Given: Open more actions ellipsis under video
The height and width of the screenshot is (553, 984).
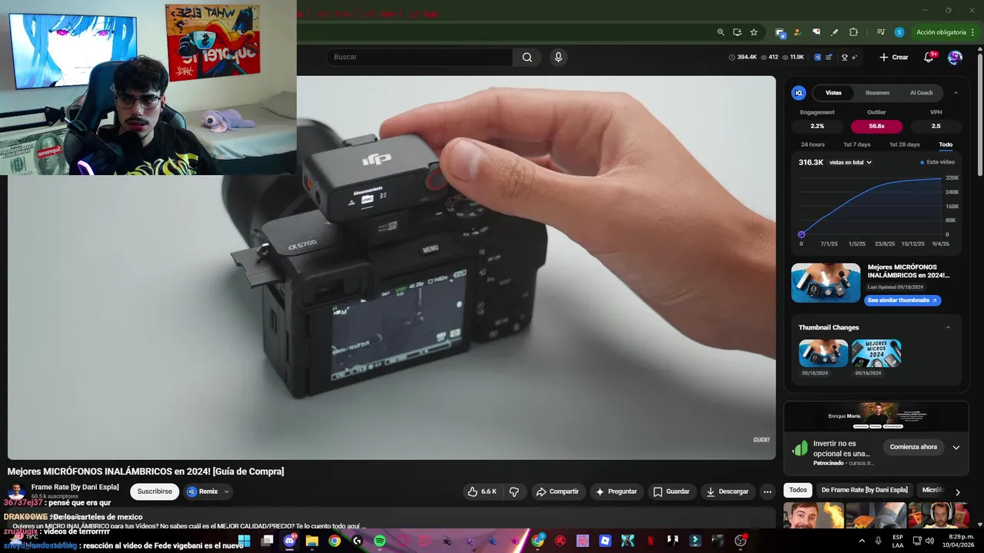Looking at the screenshot, I should point(767,492).
